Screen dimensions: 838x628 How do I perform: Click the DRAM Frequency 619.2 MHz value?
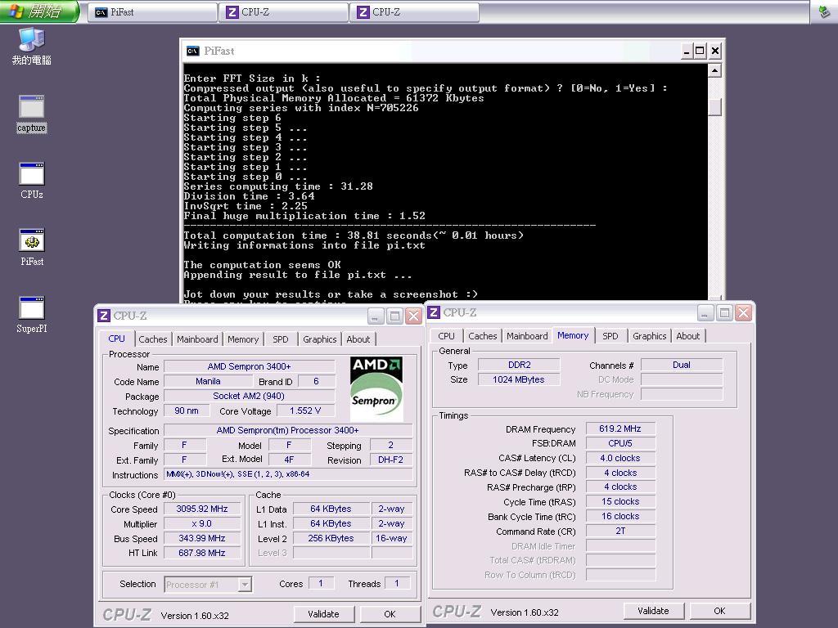[x=620, y=428]
